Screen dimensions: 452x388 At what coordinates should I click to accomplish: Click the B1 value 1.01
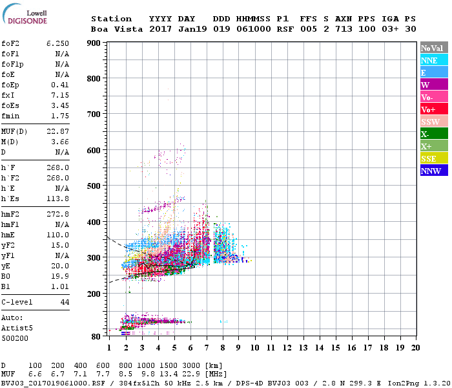(x=60, y=287)
